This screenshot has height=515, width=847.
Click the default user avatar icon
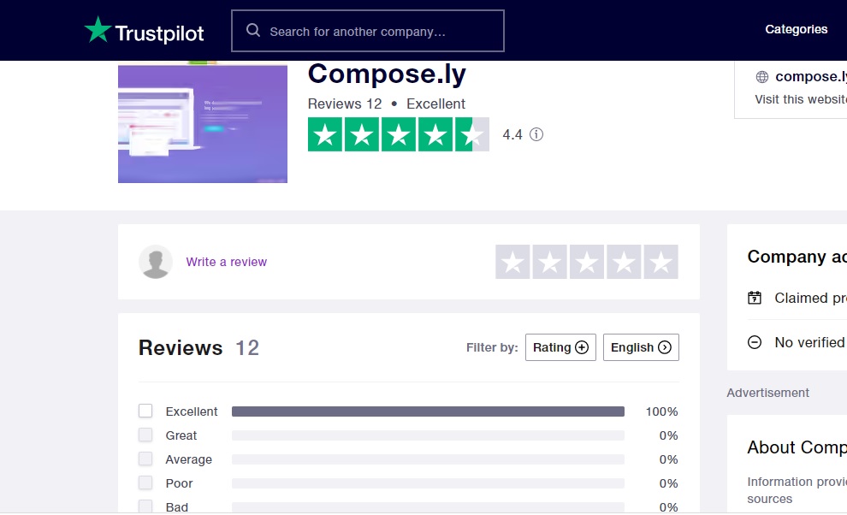(156, 262)
